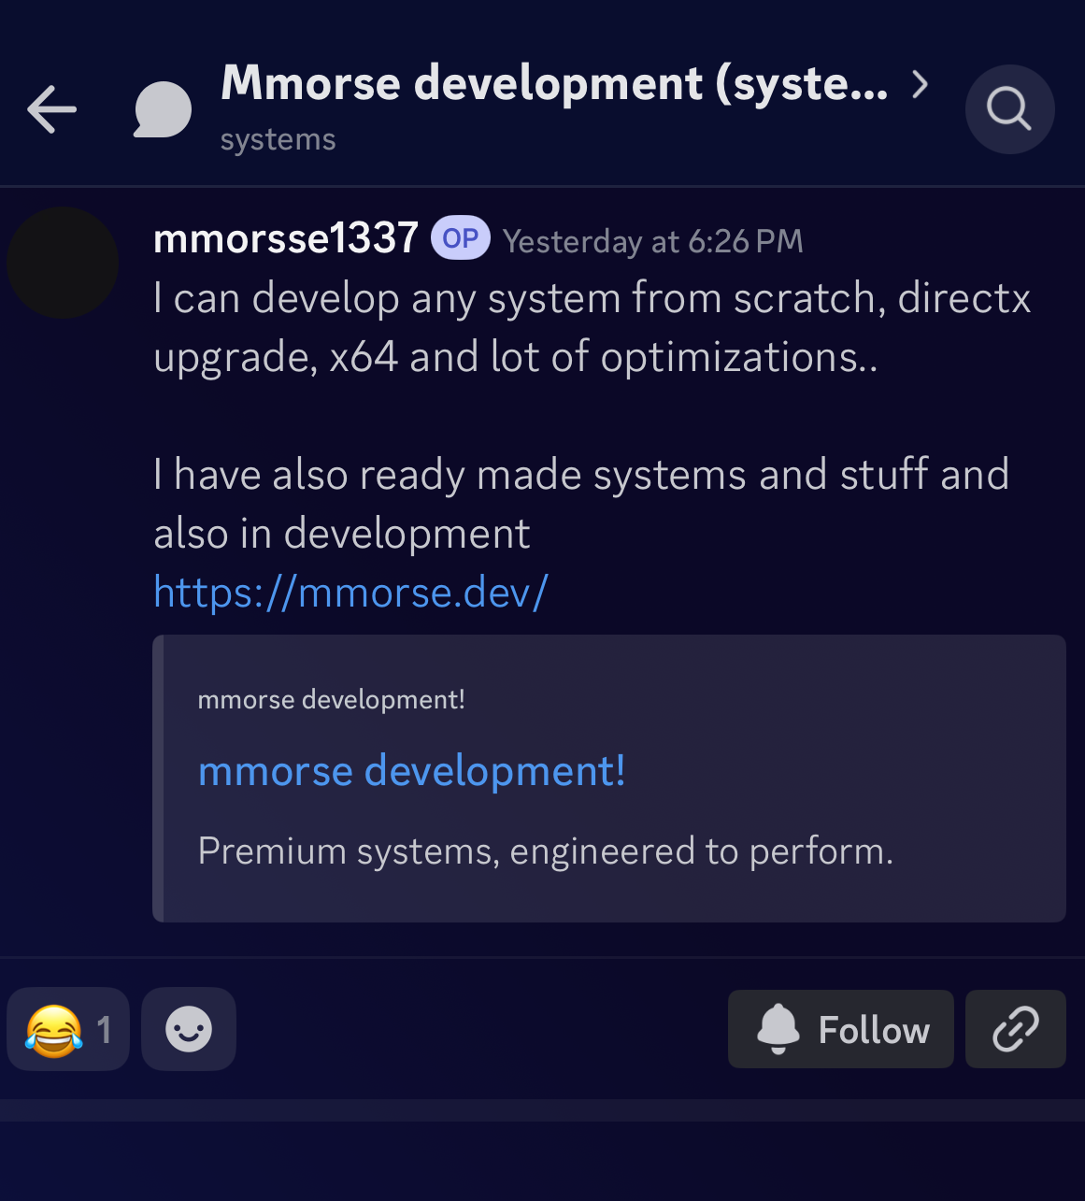Image resolution: width=1085 pixels, height=1201 pixels.
Task: Click the OP badge next to username
Action: coord(461,238)
